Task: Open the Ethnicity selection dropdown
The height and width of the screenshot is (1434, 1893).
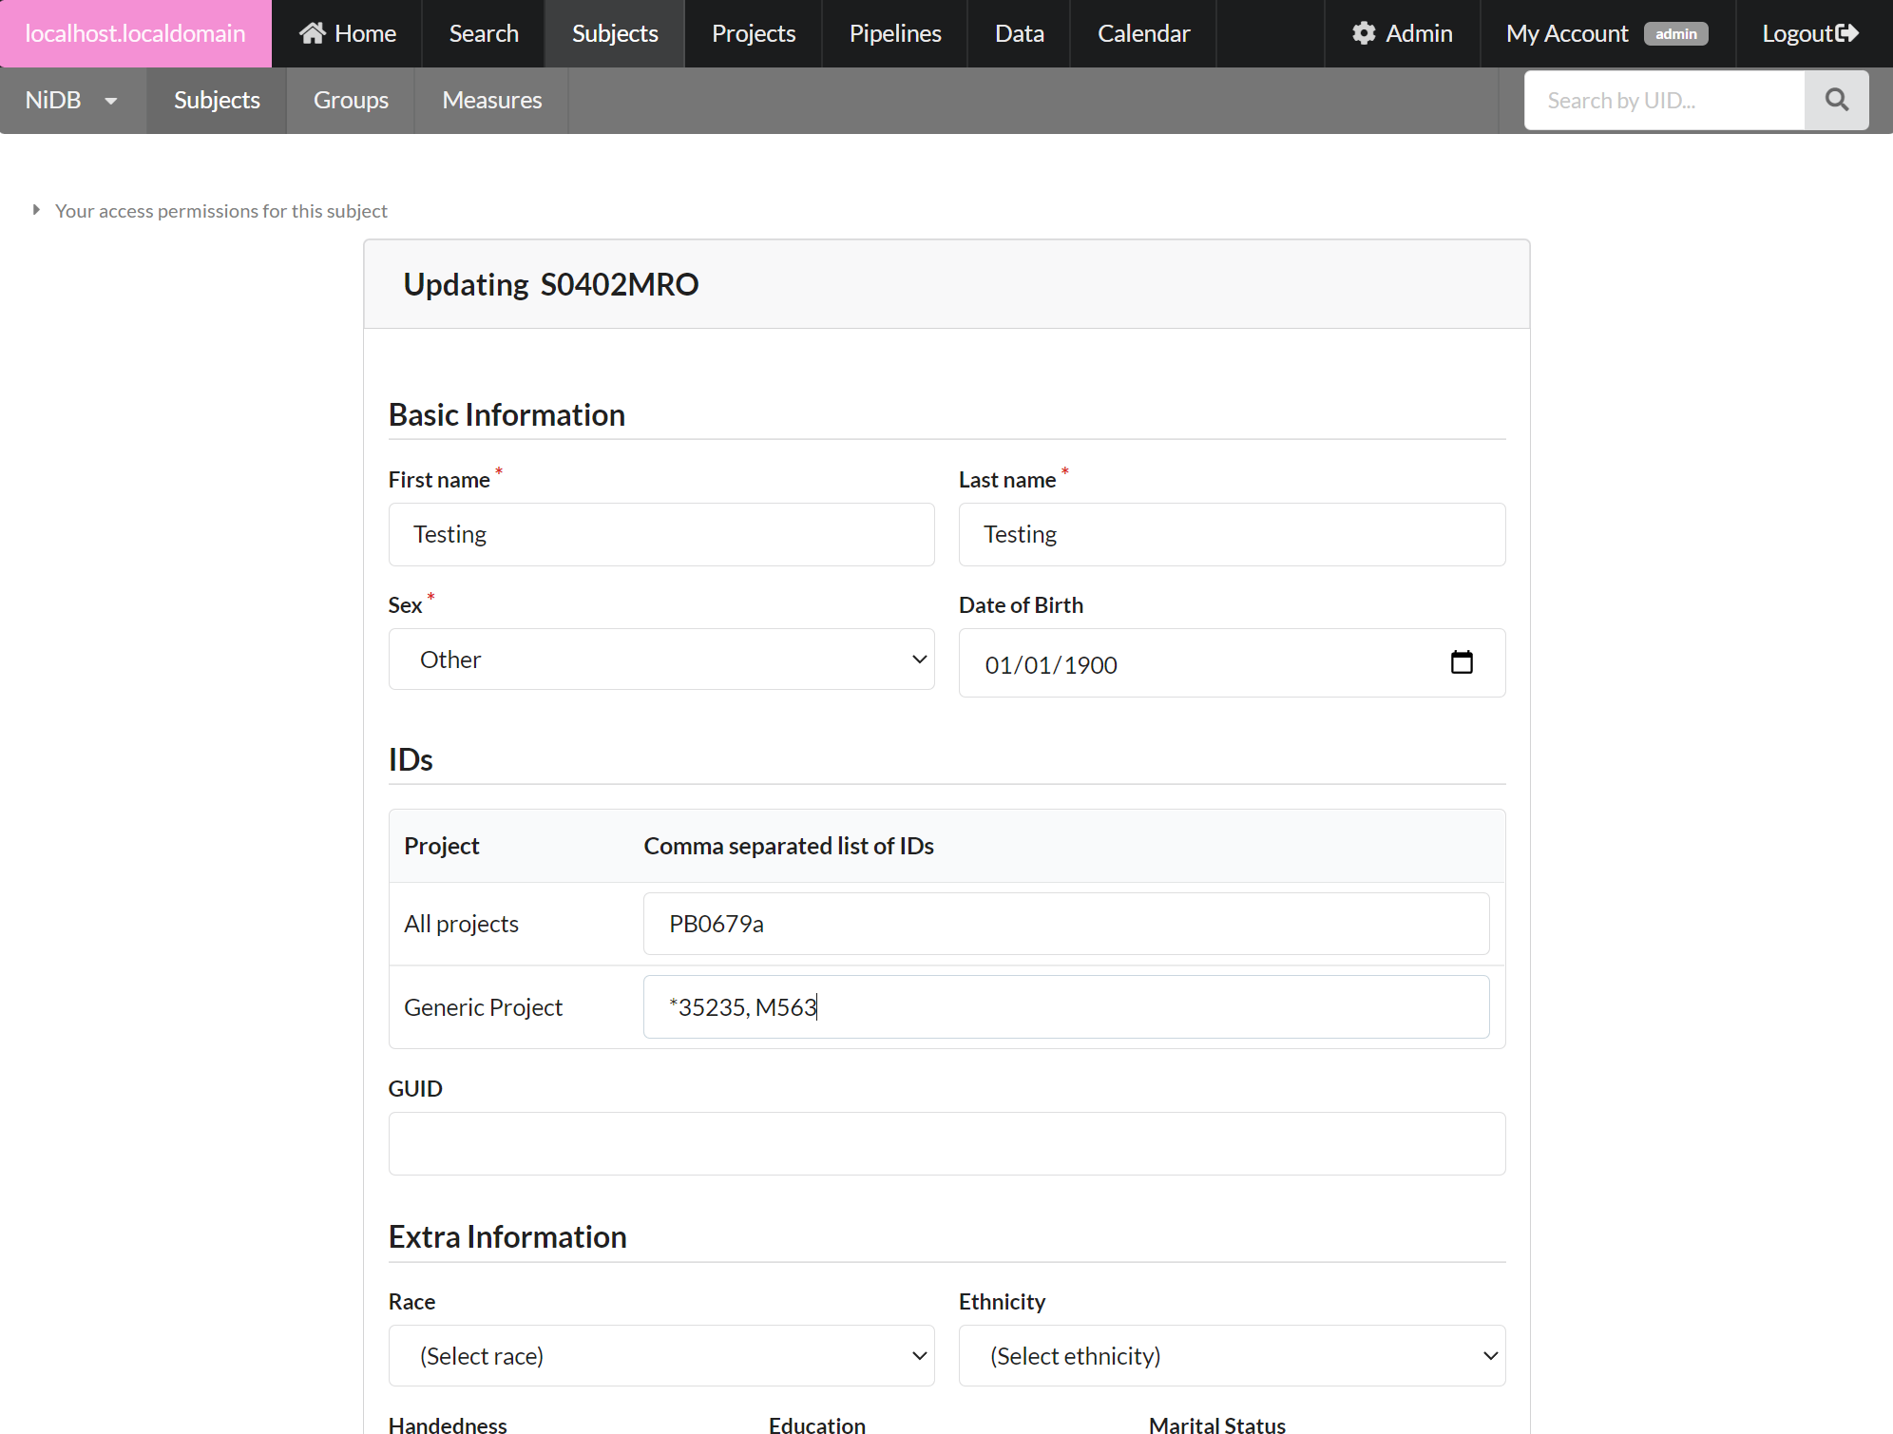Action: pyautogui.click(x=1231, y=1355)
